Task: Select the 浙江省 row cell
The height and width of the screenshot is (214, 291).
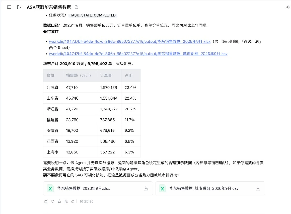Action: coord(53,109)
